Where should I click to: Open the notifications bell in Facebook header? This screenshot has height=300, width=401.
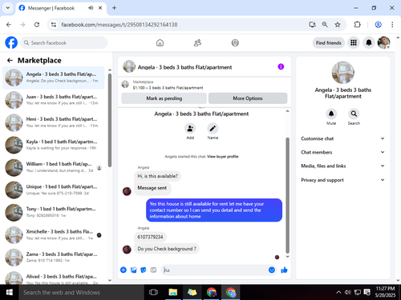369,42
